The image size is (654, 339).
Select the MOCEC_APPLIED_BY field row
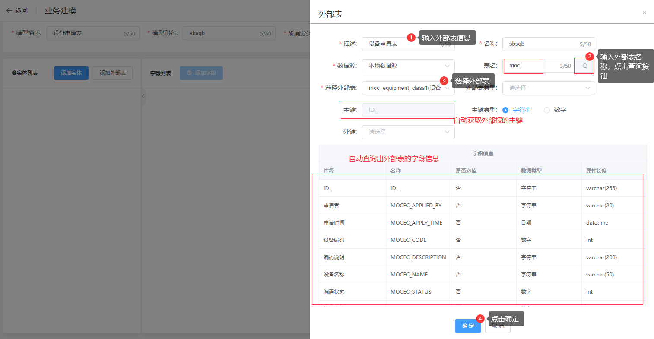click(x=416, y=206)
